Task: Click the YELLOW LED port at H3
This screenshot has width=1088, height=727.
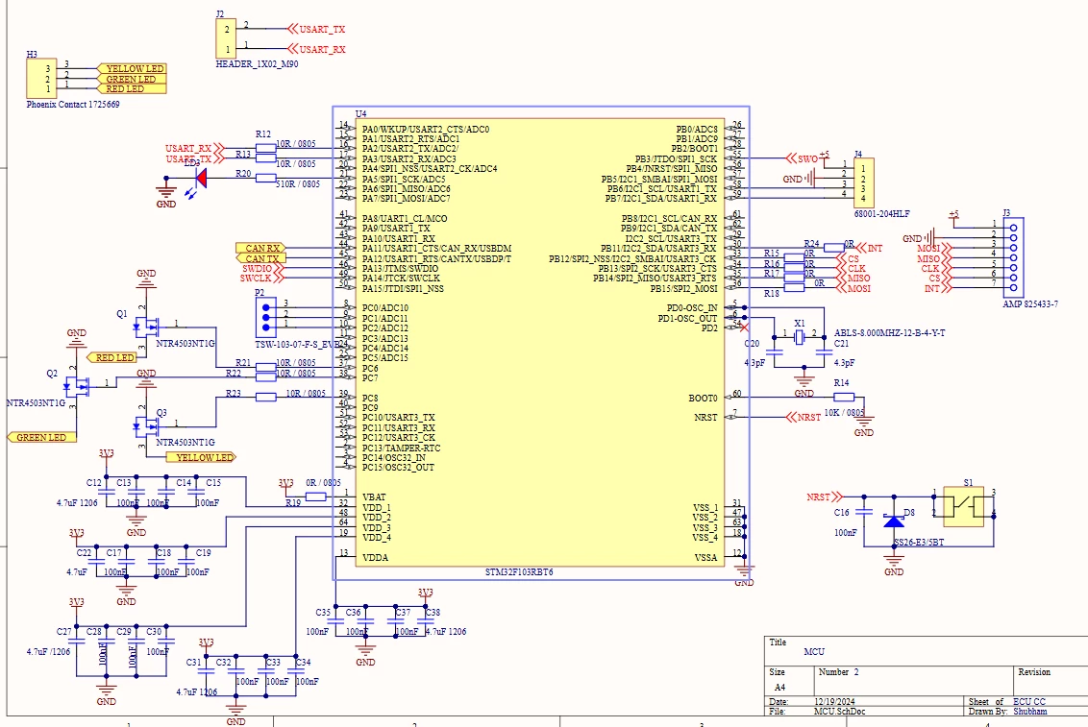Action: coord(132,68)
